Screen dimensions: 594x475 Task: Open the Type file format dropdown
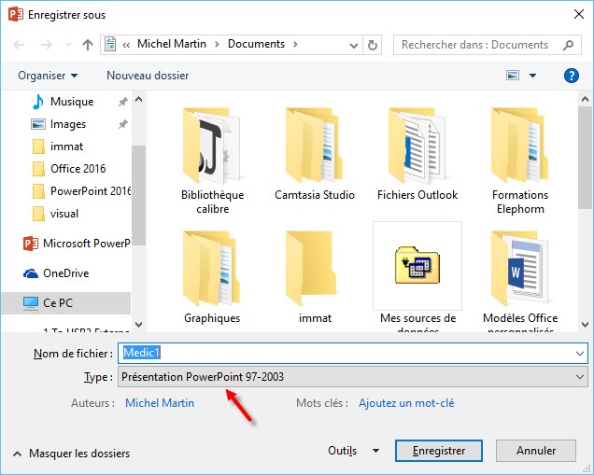[x=353, y=376]
